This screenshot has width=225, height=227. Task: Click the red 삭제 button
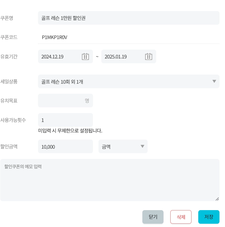181,217
